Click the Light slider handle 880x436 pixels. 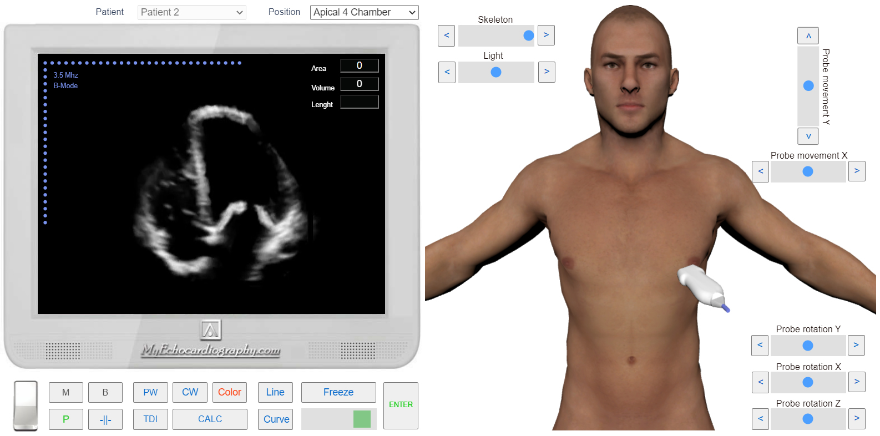point(496,72)
